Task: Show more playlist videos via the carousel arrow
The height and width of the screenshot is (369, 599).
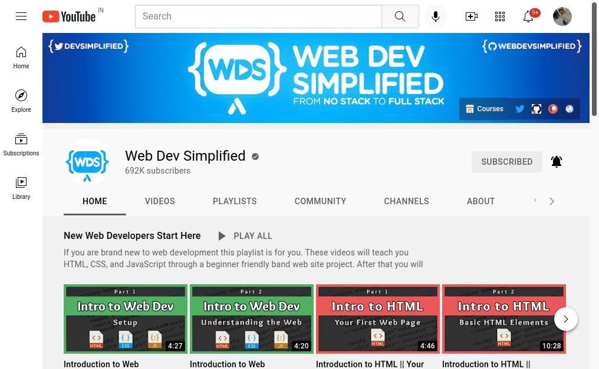Action: [565, 319]
